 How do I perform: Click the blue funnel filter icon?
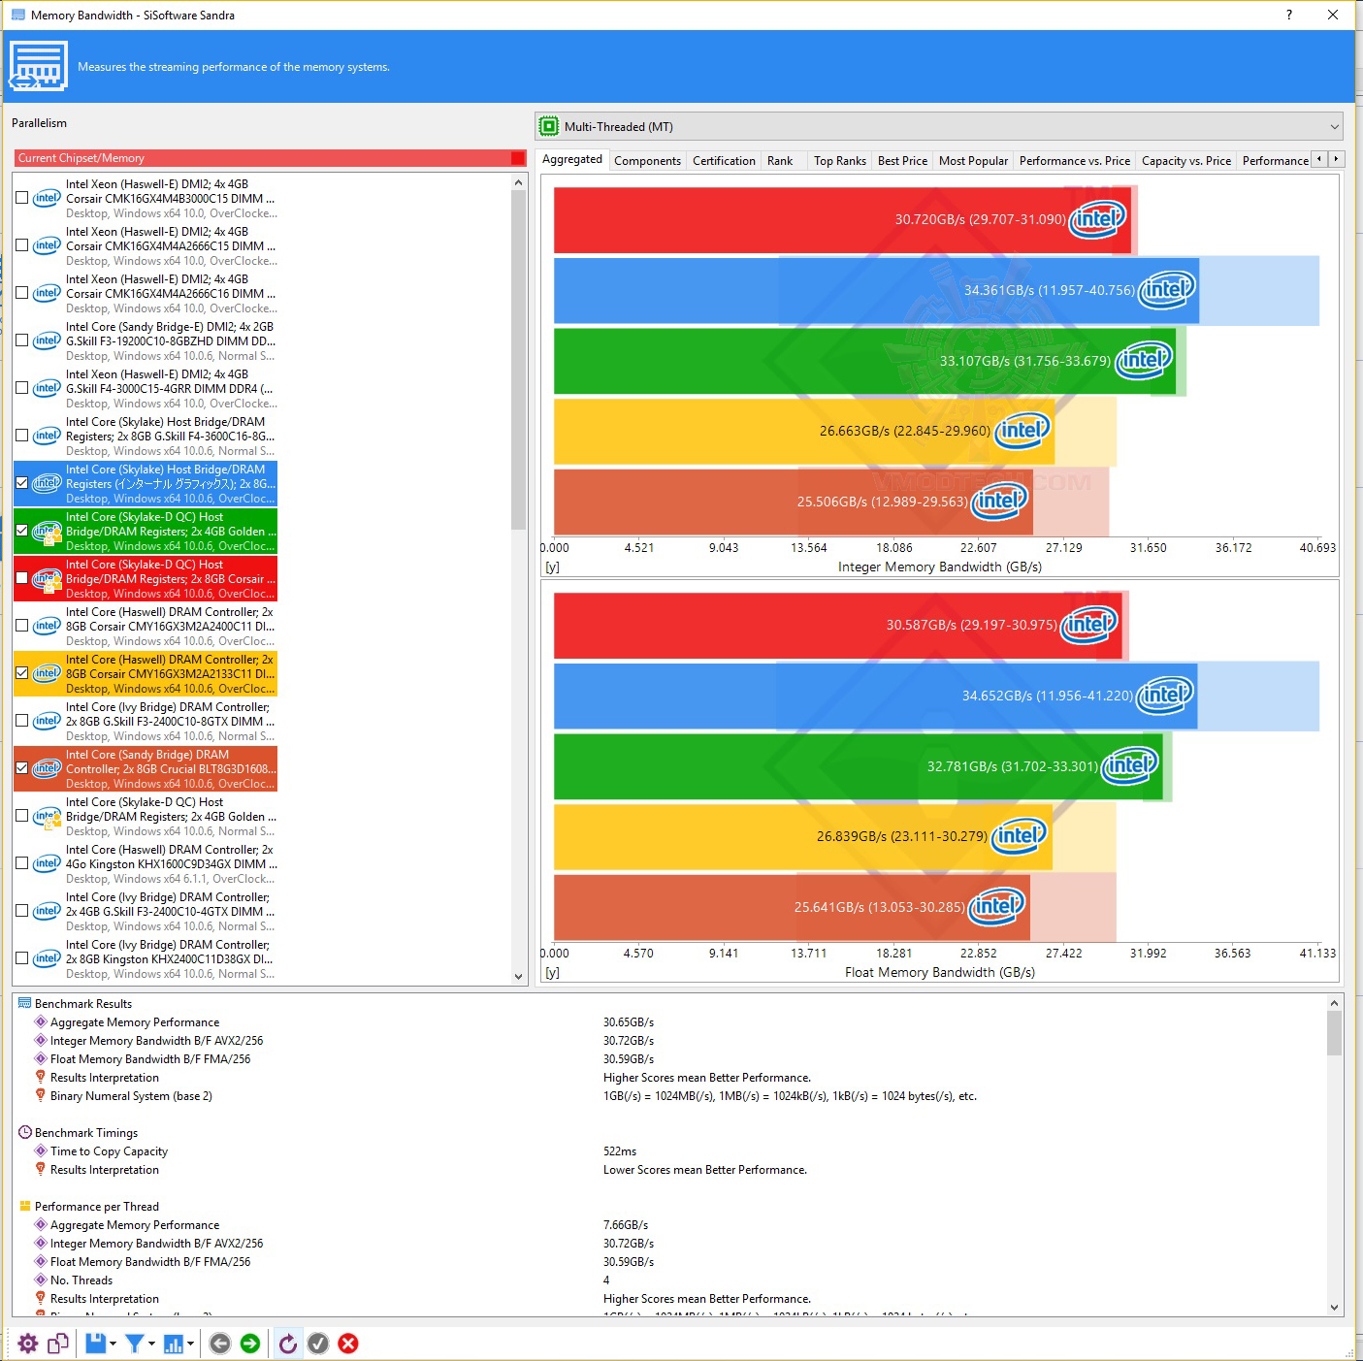click(135, 1344)
